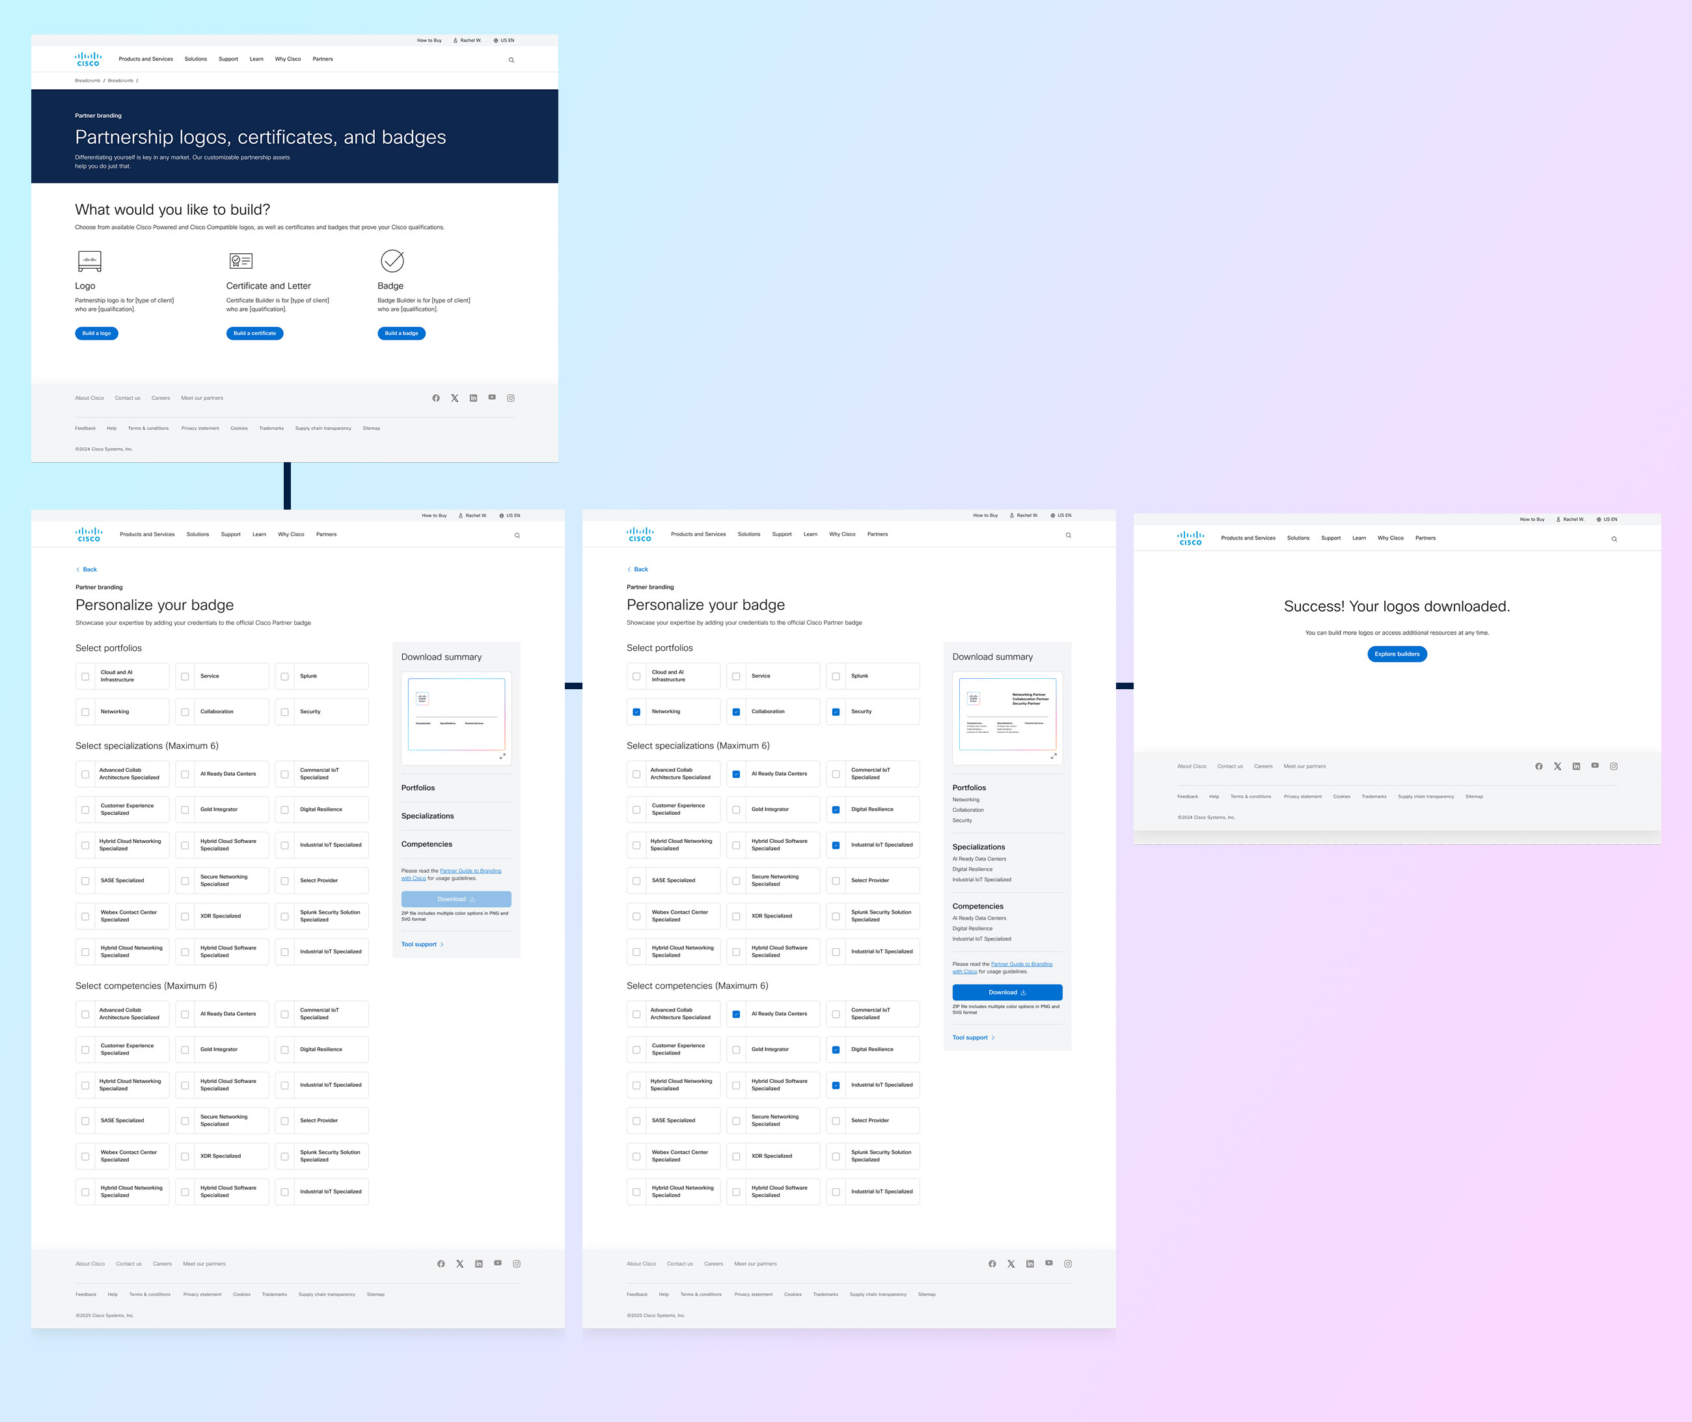Click the Explore builders button

pos(1396,654)
